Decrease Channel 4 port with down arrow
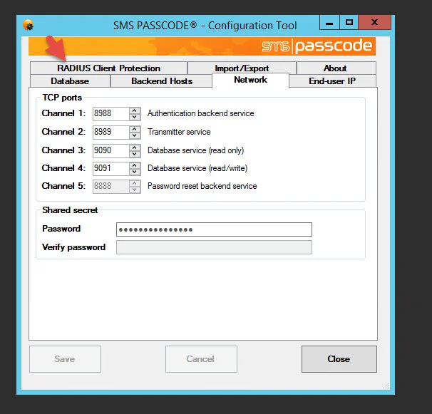 click(x=135, y=172)
